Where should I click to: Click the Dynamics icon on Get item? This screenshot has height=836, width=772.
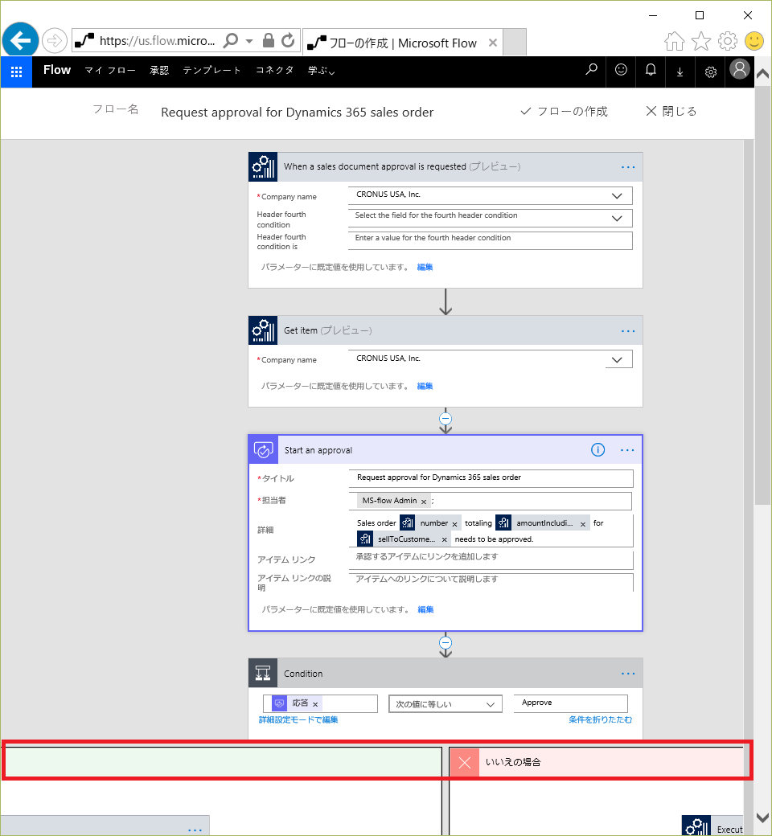263,330
